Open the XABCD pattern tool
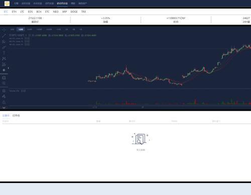 [4, 59]
